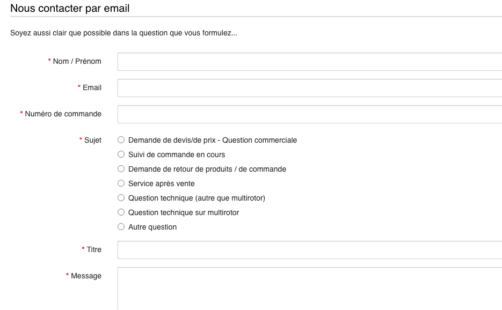Click the 'Nom / Prénom' field label
This screenshot has width=502, height=310.
coord(77,62)
